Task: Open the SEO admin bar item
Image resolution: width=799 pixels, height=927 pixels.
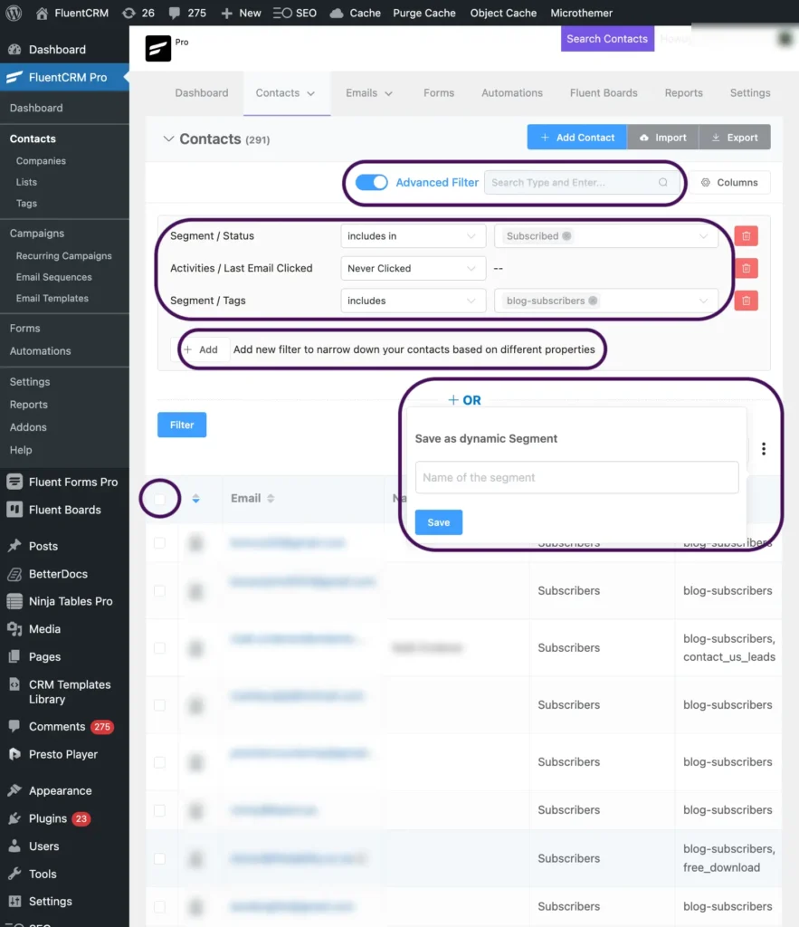Action: [x=294, y=13]
